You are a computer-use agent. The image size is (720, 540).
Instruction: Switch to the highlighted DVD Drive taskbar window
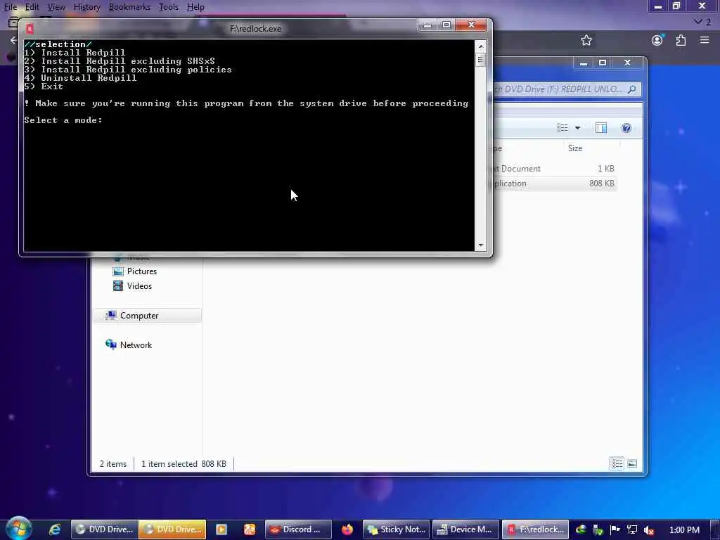point(173,529)
